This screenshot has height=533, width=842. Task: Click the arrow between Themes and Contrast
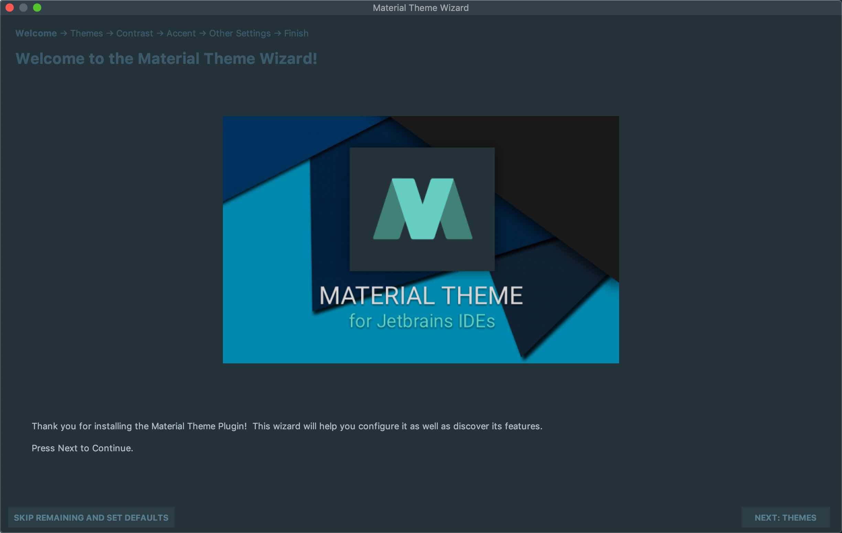(109, 34)
